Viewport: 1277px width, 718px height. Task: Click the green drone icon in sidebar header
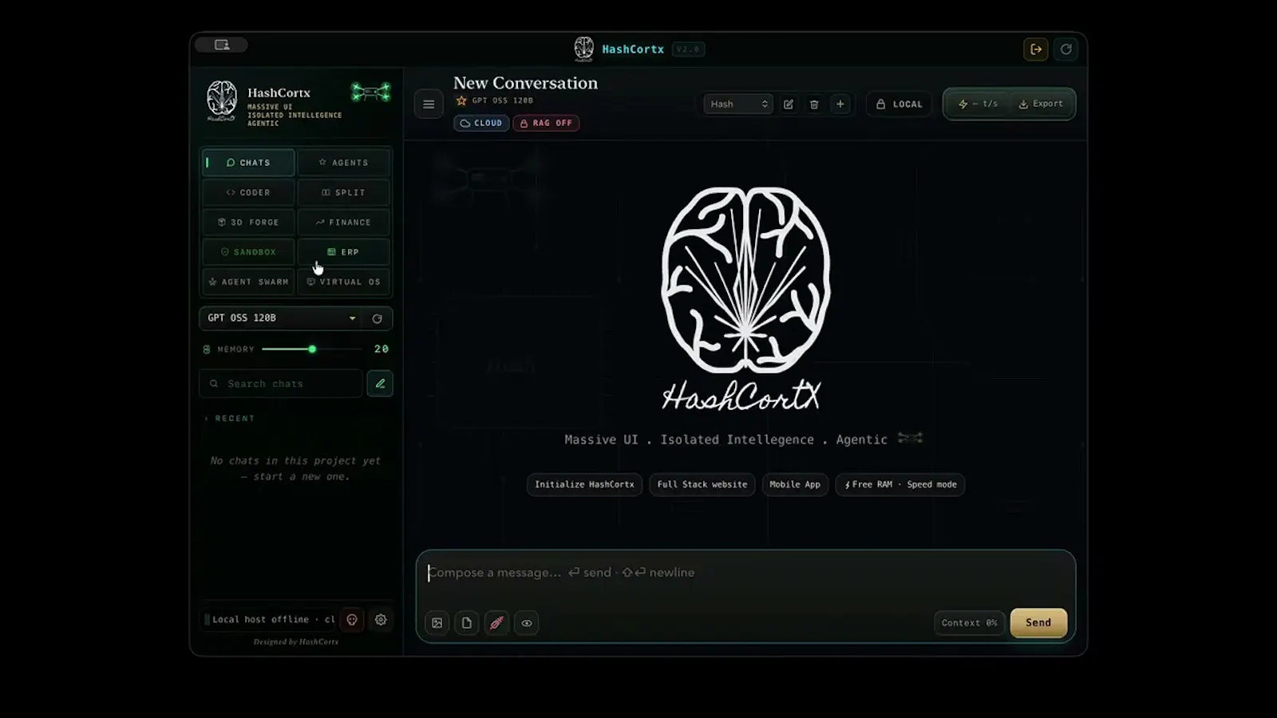(x=371, y=93)
